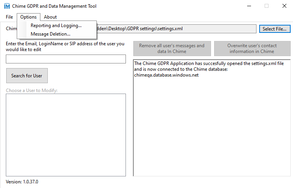Collapse the open Options menu

tap(28, 17)
